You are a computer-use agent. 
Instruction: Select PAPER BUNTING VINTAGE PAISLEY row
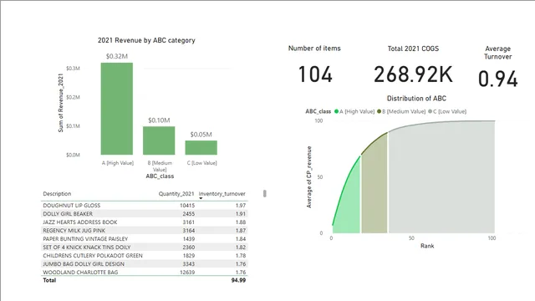[x=144, y=239]
